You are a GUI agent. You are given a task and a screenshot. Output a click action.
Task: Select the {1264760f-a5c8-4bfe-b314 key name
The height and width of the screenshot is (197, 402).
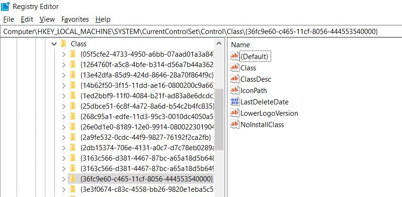coord(147,65)
